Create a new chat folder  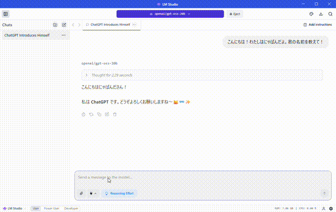pyautogui.click(x=55, y=25)
